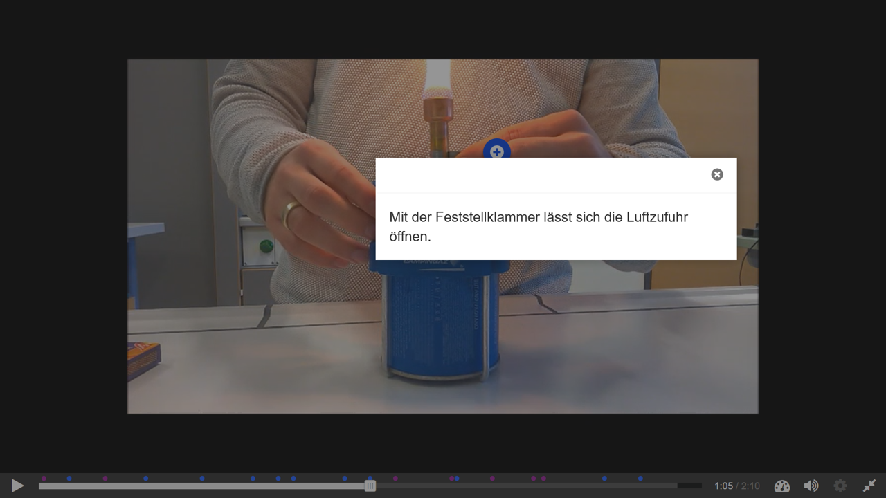Screen dimensions: 886x498
Task: Mute the video audio
Action: (811, 486)
